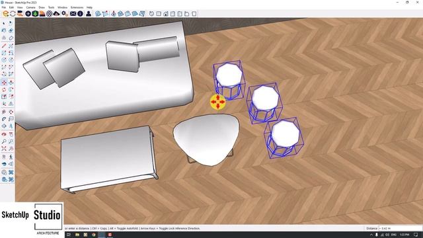
Task: Select the Protractor tool
Action: click(4, 119)
